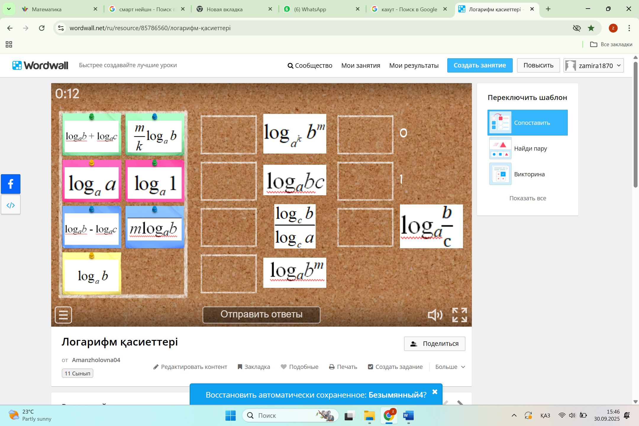Click the Создать занятие button
Screen dimensions: 639x426
click(x=480, y=65)
